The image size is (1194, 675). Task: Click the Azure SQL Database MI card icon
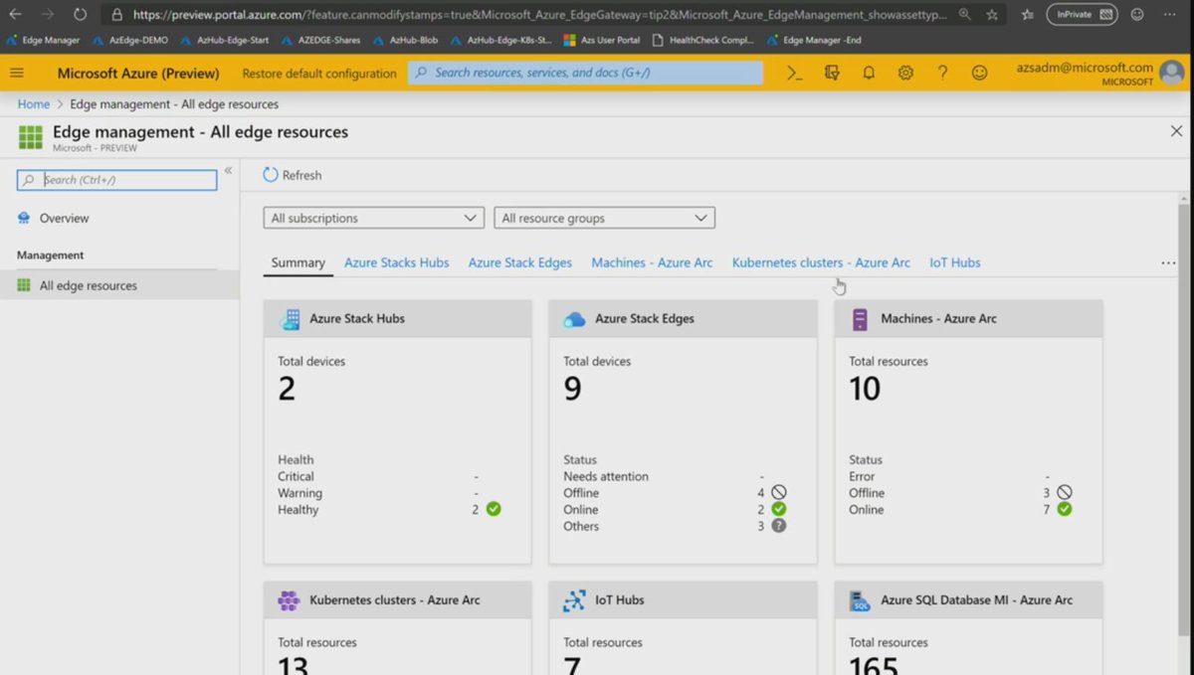tap(860, 600)
